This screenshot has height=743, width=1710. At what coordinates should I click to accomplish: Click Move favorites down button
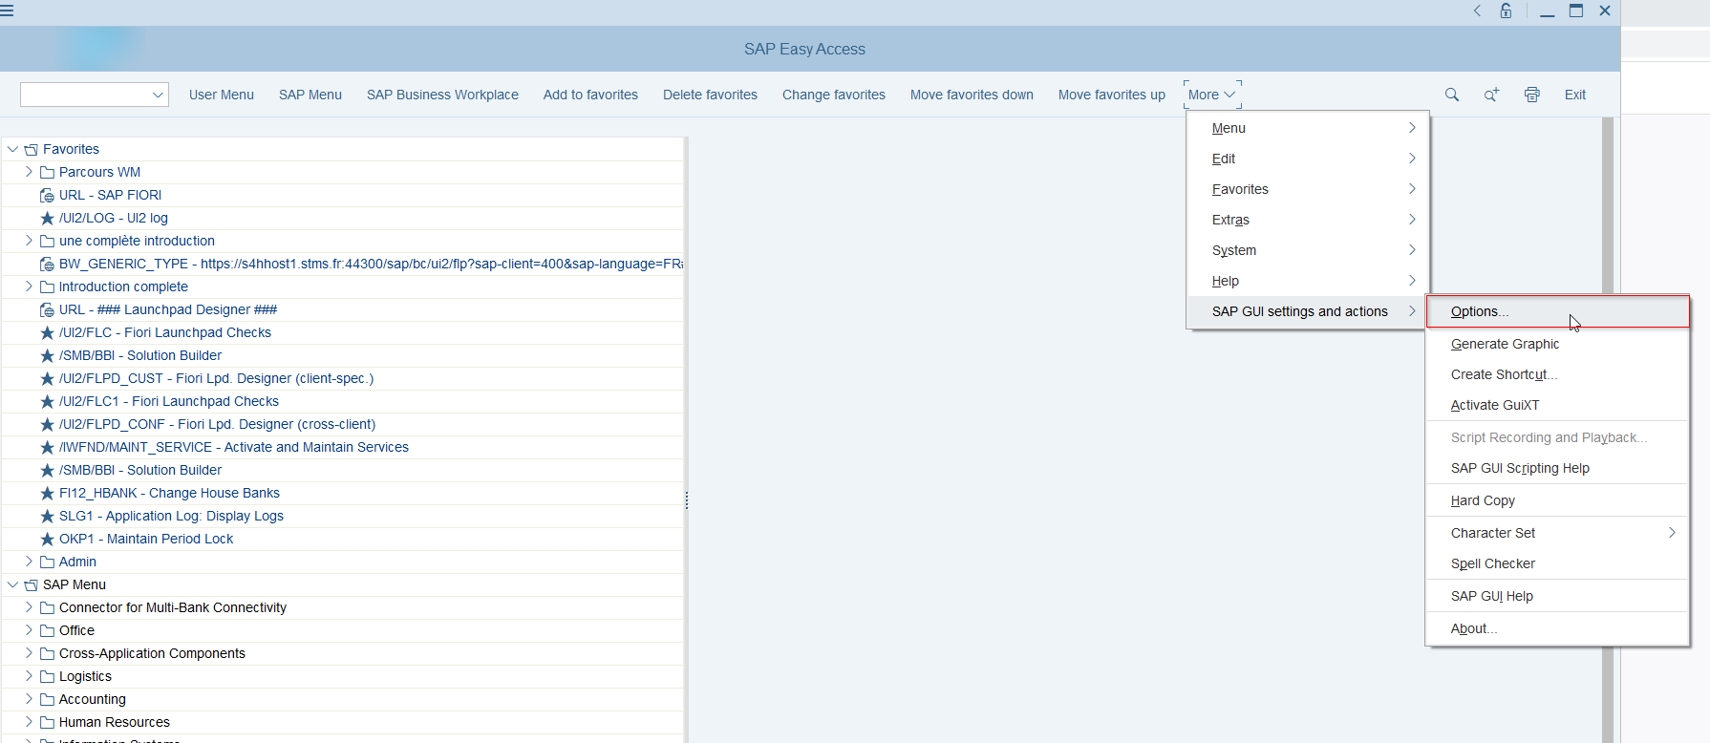coord(972,95)
